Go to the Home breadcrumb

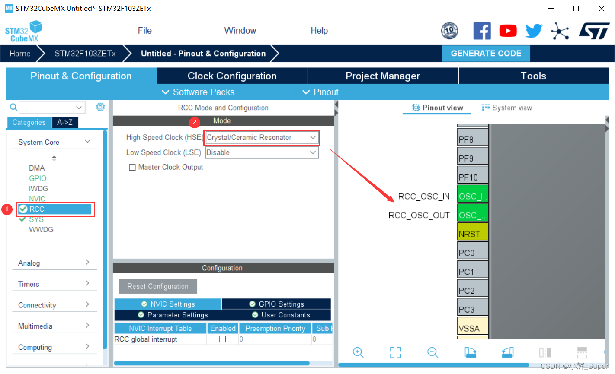tap(20, 54)
